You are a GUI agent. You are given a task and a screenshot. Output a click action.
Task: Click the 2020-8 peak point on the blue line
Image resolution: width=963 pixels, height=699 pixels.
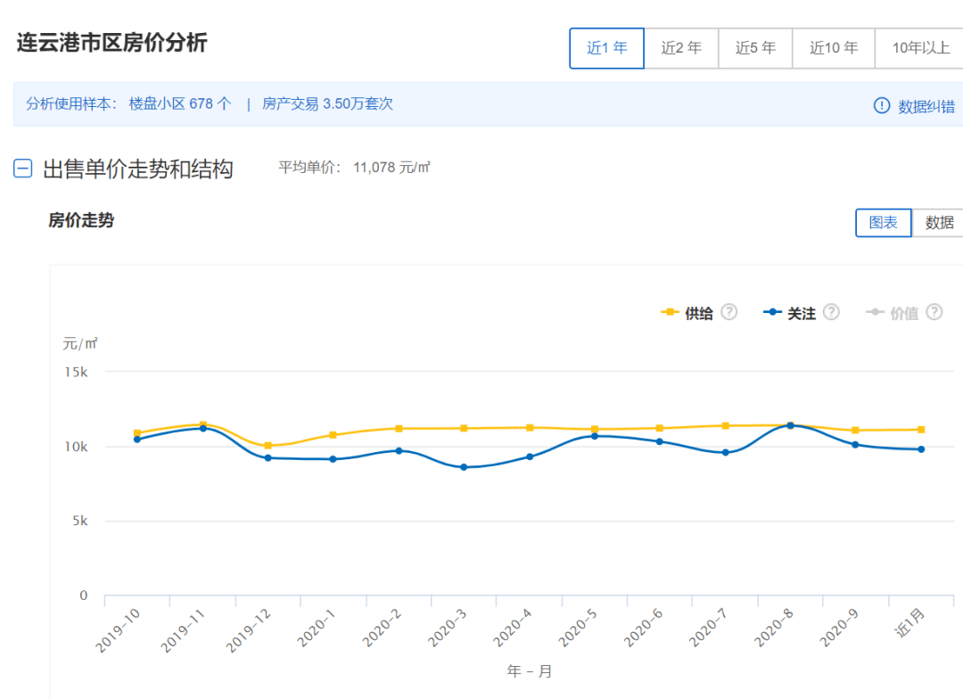point(791,425)
